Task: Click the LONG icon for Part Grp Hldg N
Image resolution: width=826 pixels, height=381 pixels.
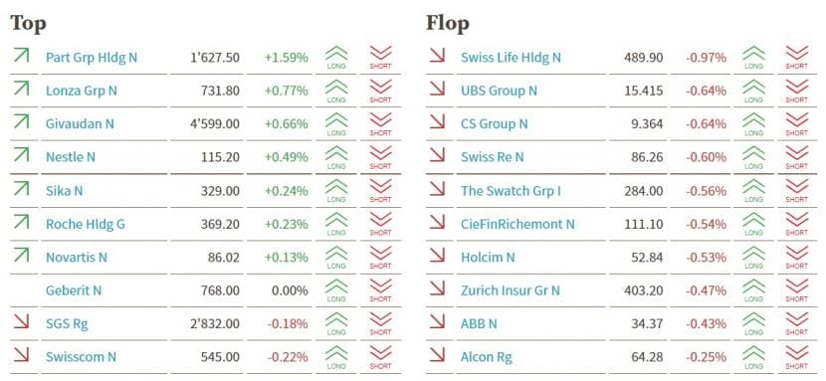Action: (x=336, y=58)
